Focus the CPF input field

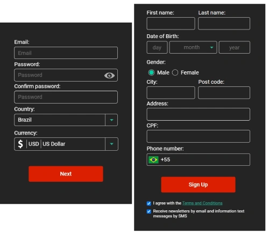pos(198,136)
